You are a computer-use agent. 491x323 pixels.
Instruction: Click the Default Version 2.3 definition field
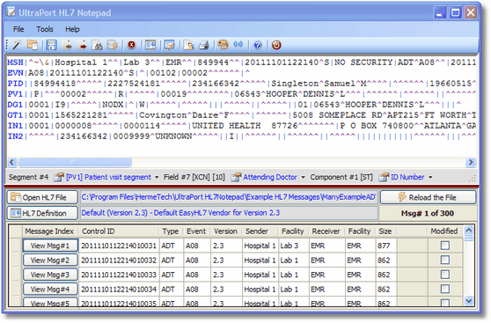coord(229,213)
